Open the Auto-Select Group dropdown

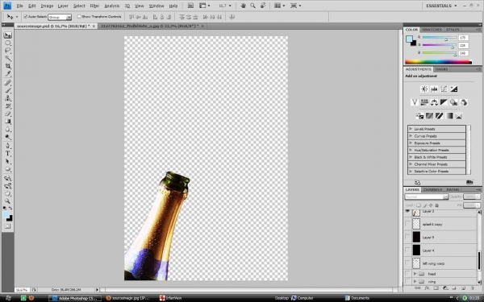60,17
